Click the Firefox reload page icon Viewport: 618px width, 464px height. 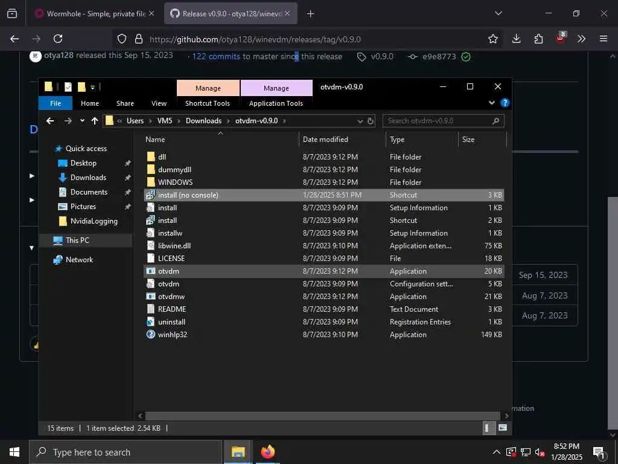pos(58,39)
